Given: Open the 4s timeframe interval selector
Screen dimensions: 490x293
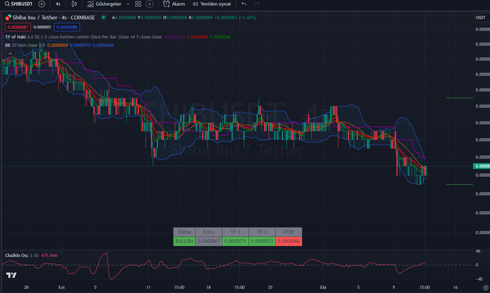Looking at the screenshot, I should tap(58, 4).
